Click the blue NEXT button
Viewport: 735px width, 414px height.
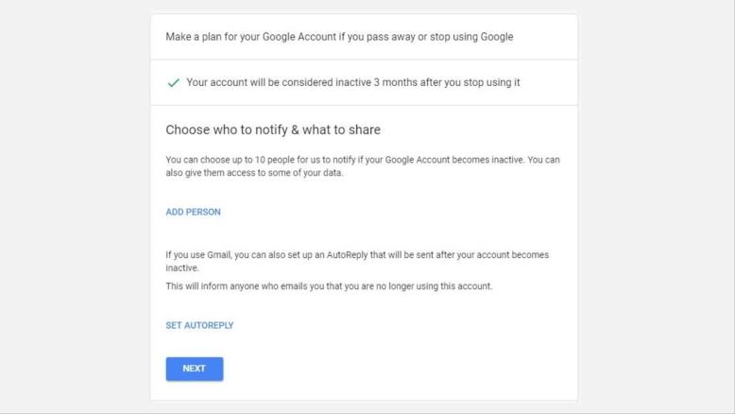195,369
